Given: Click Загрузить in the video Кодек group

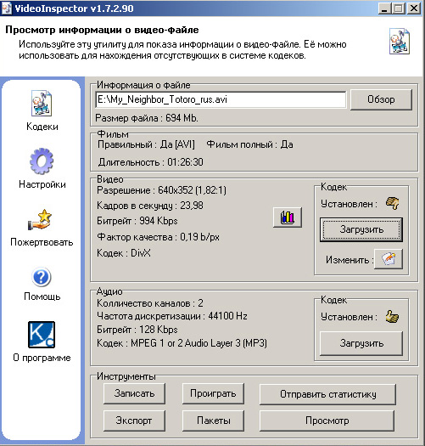Looking at the screenshot, I should click(x=361, y=229).
